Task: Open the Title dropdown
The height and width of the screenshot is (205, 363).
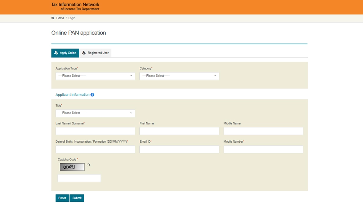Action: pyautogui.click(x=95, y=113)
